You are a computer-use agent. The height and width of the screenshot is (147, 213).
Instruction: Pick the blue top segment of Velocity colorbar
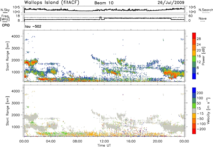coord(194,90)
